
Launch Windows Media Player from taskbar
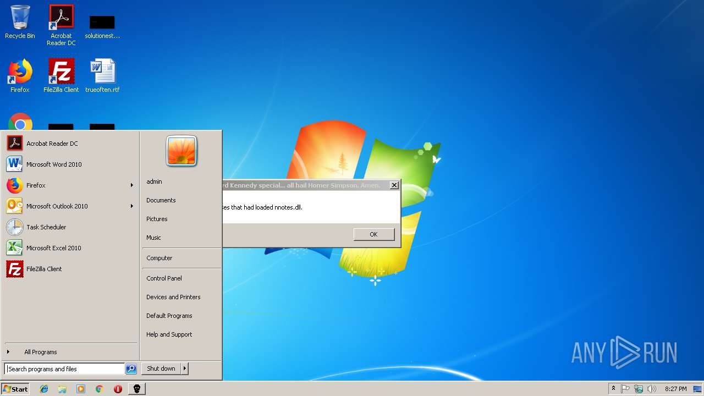pyautogui.click(x=81, y=389)
